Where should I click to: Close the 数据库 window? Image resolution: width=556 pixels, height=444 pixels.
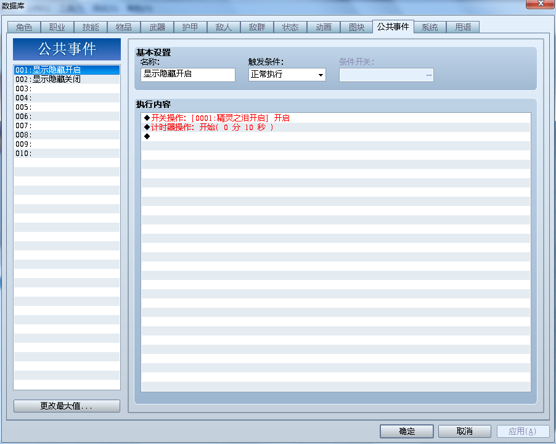(x=541, y=4)
